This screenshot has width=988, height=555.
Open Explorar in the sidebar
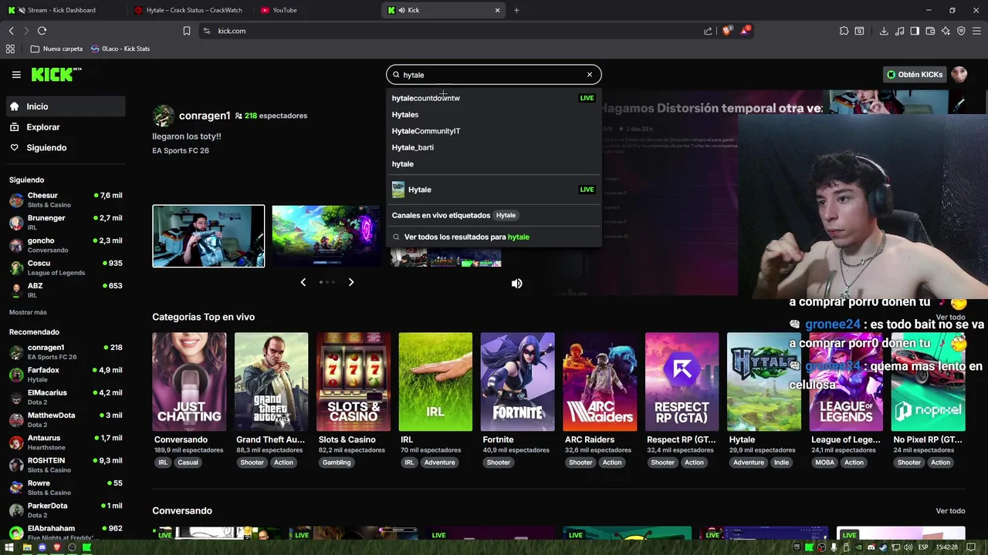[x=66, y=127]
